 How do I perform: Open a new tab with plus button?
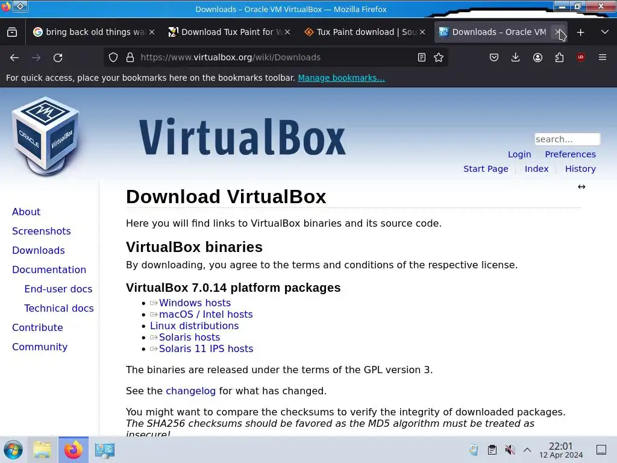point(580,33)
